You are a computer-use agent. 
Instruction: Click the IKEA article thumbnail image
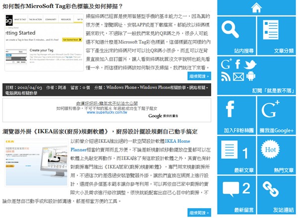pyautogui.click(x=36, y=163)
